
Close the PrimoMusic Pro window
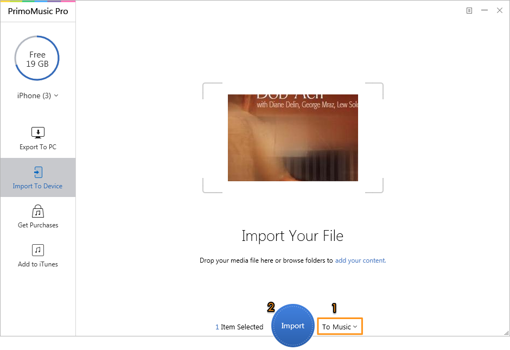tap(500, 10)
